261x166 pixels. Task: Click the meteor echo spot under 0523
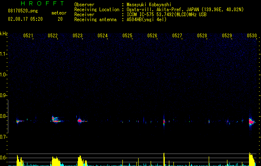(80, 120)
